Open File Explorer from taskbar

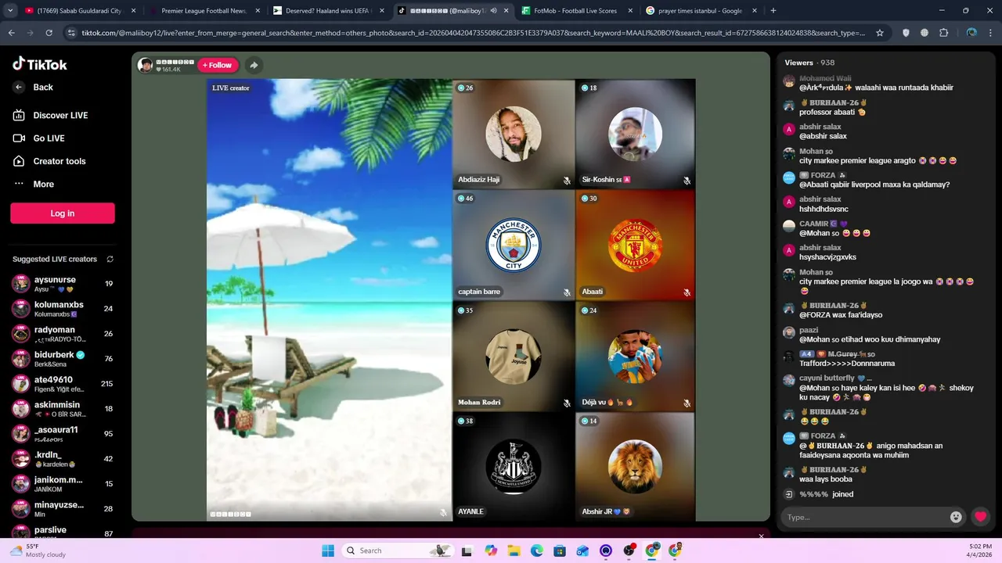(x=514, y=550)
